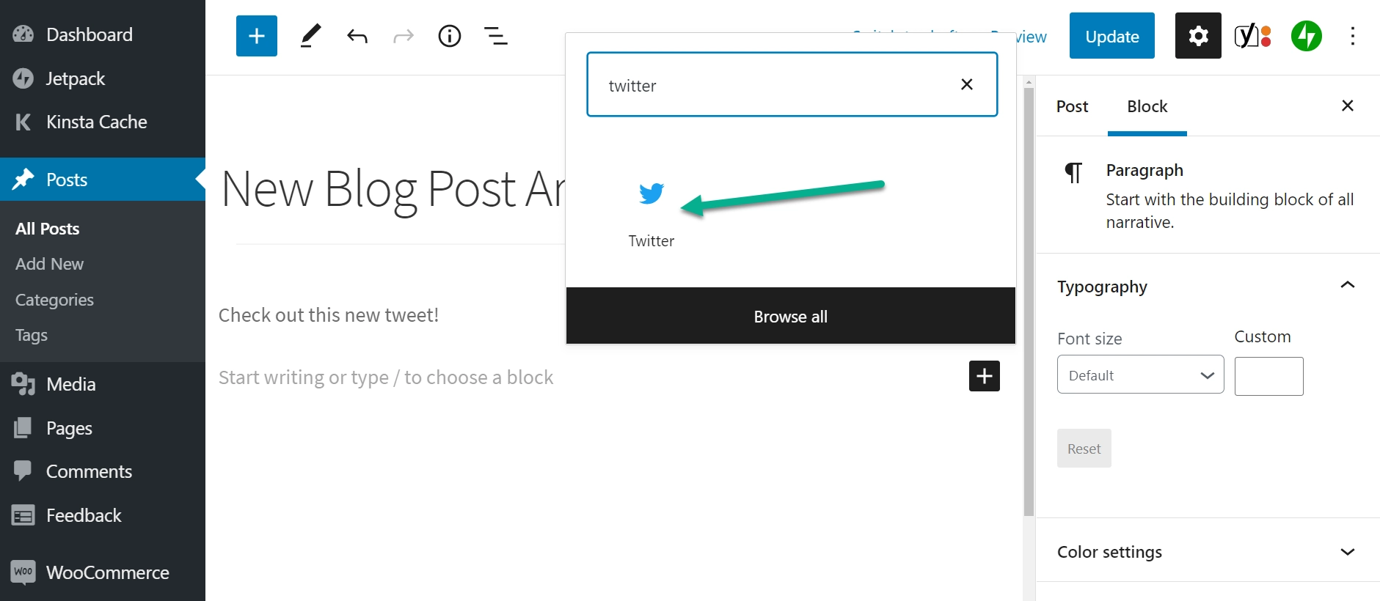
Task: Toggle the Settings gear panel
Action: click(1198, 36)
